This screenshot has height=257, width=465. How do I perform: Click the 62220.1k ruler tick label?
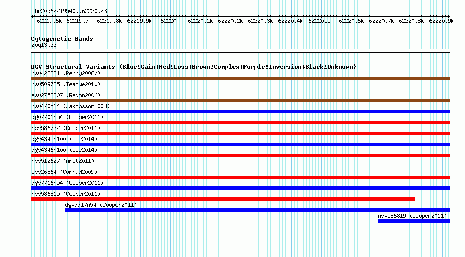click(x=200, y=21)
